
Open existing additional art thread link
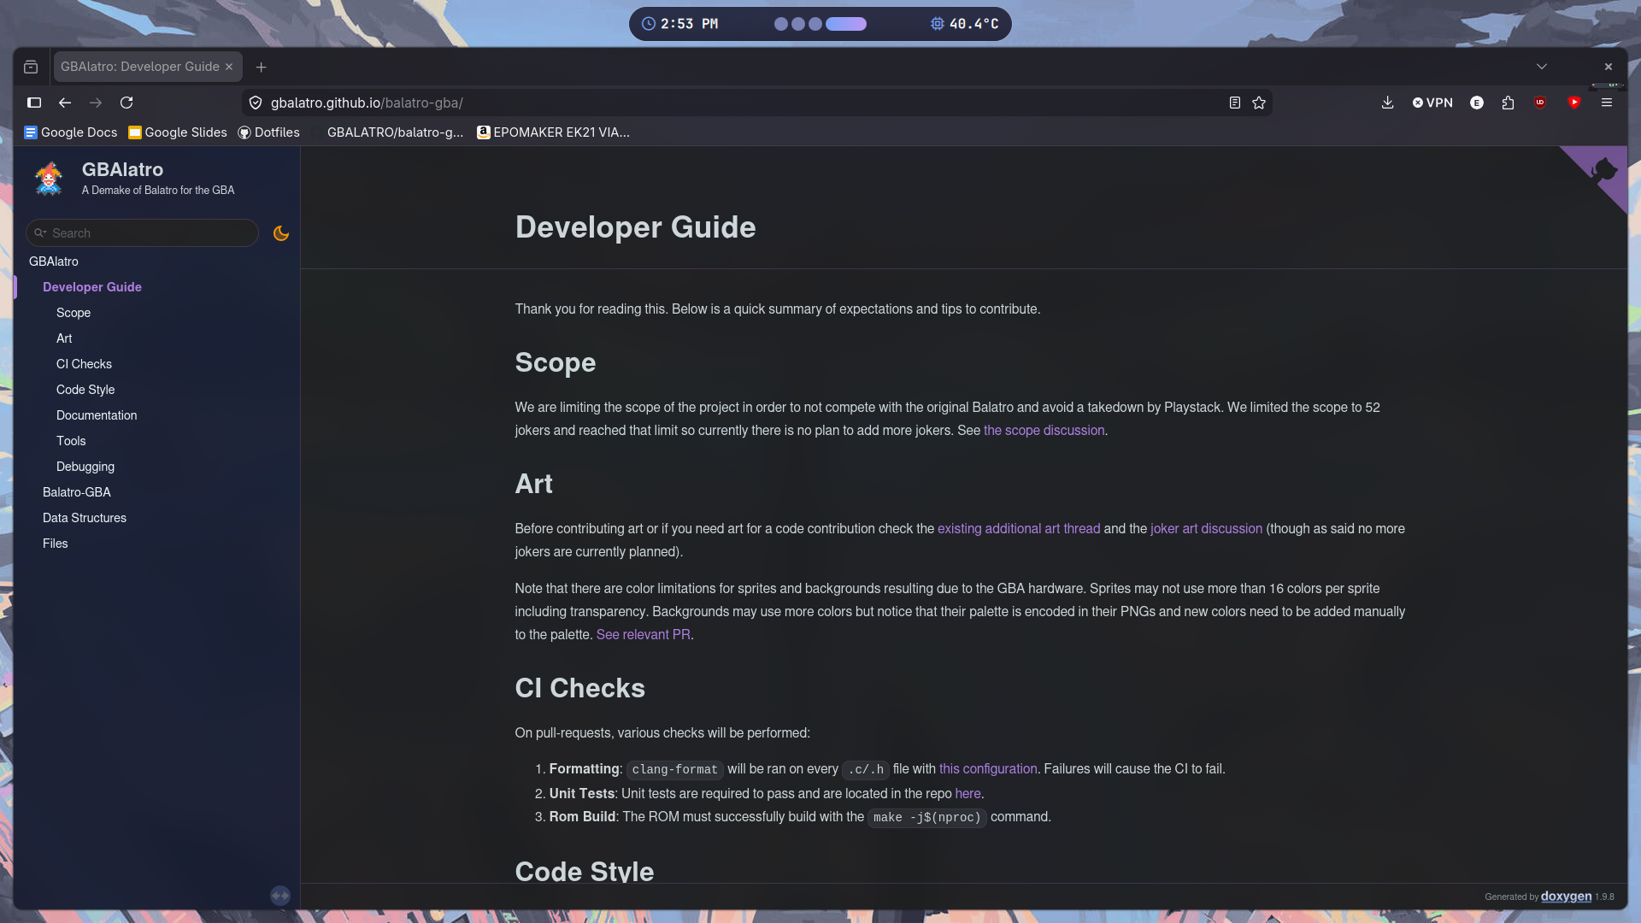[1019, 529]
